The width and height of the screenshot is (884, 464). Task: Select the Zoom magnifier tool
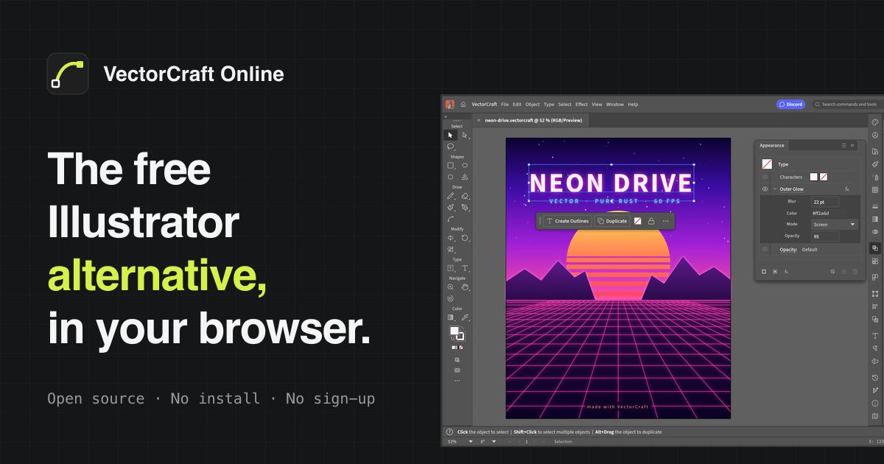451,287
